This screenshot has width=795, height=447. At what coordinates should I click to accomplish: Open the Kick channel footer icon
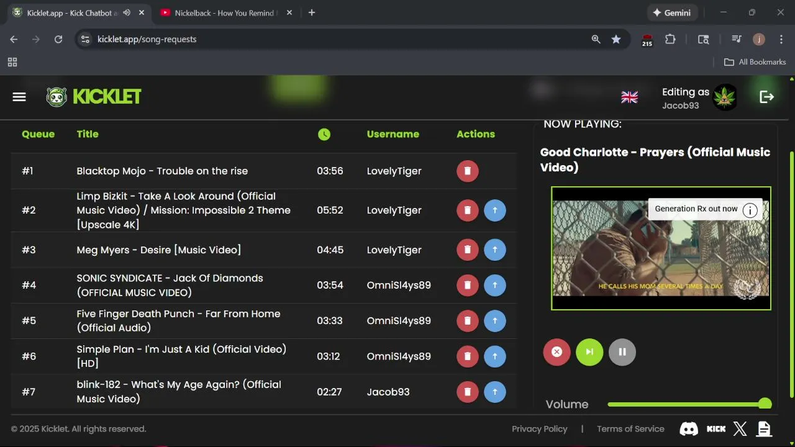716,428
